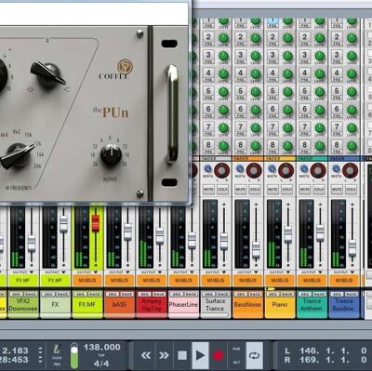Viewport: 372px width, 371px height.
Task: Mute the Surface Trance channel
Action: coord(208,189)
